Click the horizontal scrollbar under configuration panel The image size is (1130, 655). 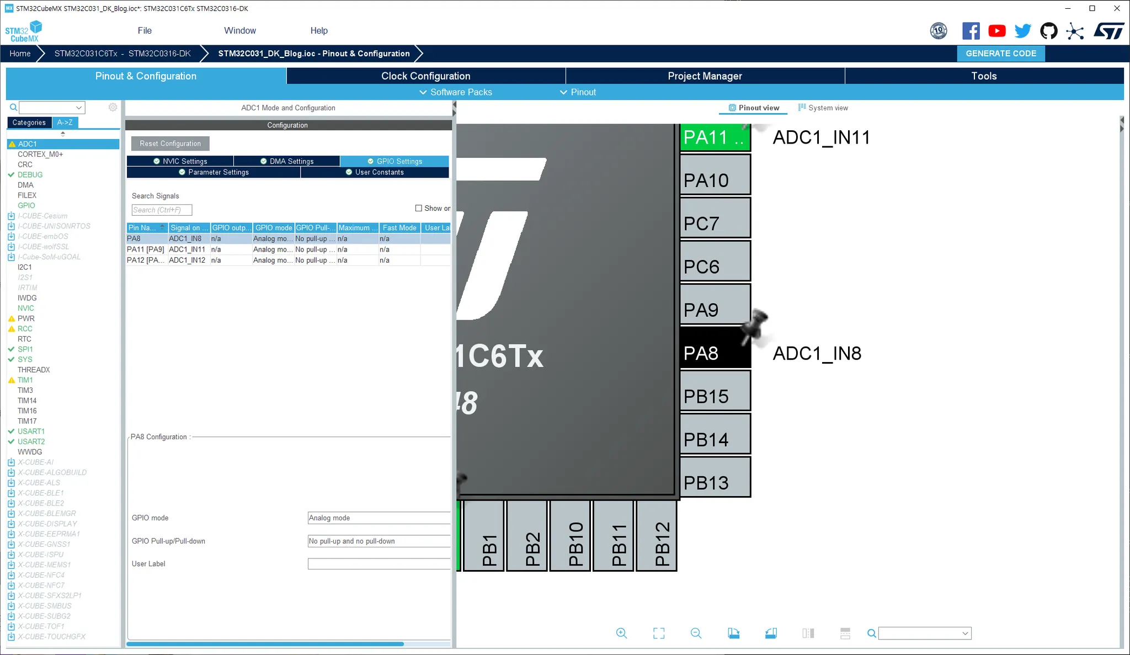(265, 643)
